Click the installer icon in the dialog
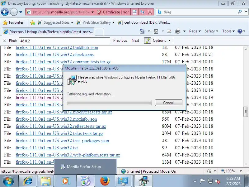Image resolution: width=249 pixels, height=187 pixels. click(72, 80)
